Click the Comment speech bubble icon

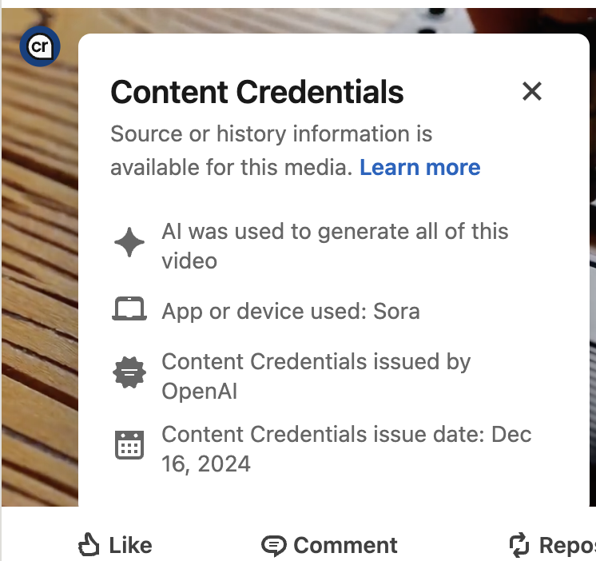273,546
